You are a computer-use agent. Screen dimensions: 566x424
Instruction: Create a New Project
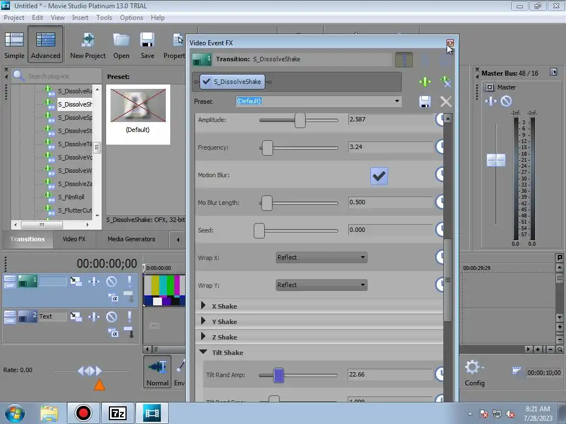pos(88,45)
